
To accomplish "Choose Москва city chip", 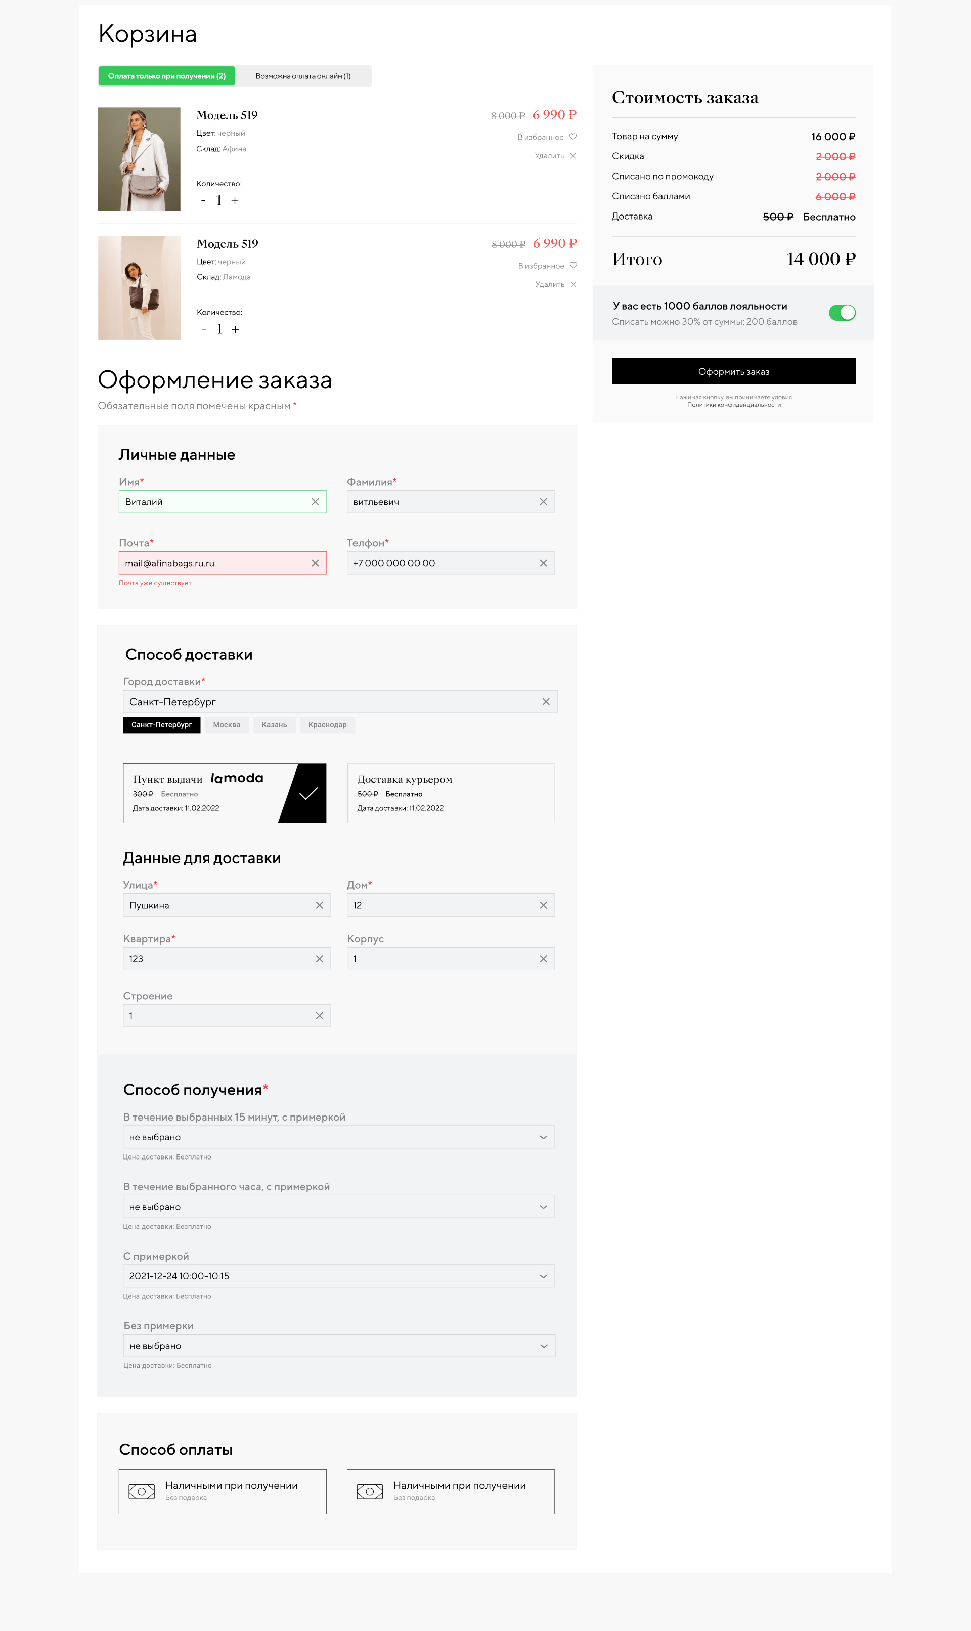I will click(227, 725).
